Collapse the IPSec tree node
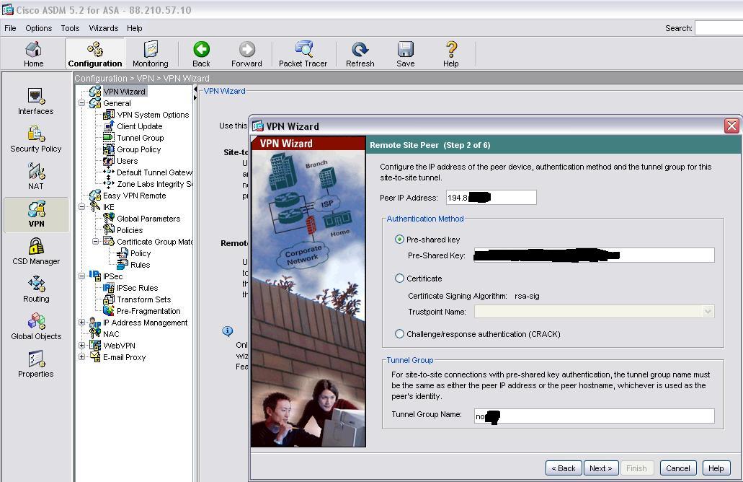The height and width of the screenshot is (482, 743). pos(82,276)
